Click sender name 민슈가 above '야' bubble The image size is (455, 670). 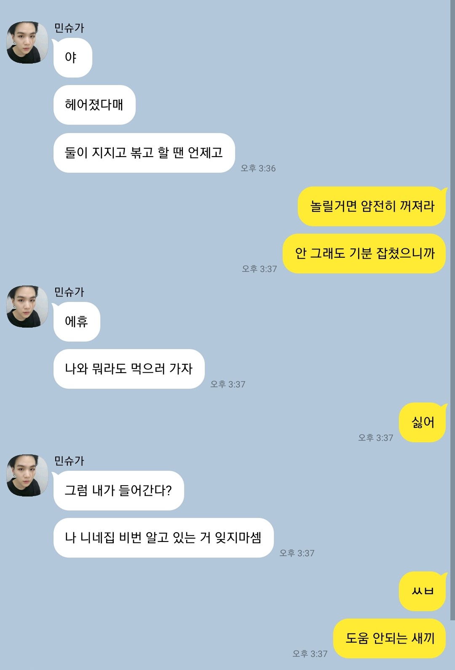[x=69, y=28]
